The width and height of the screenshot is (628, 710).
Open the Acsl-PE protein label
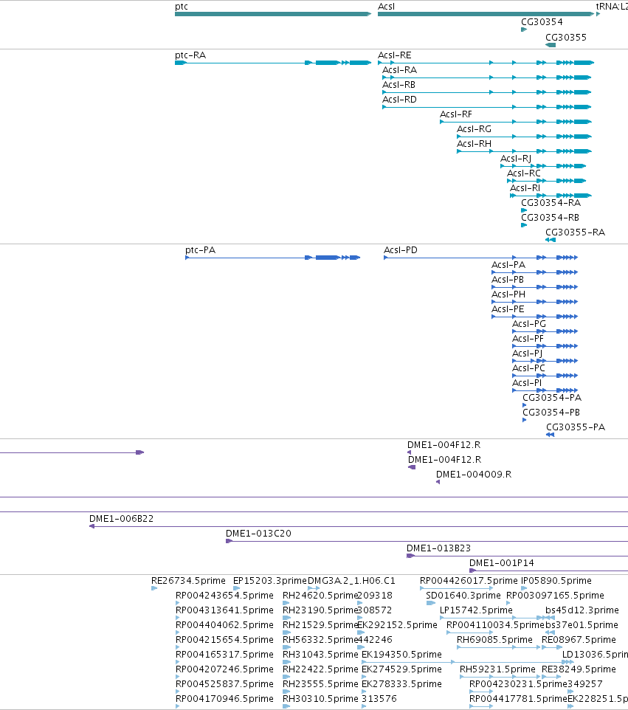pos(508,309)
